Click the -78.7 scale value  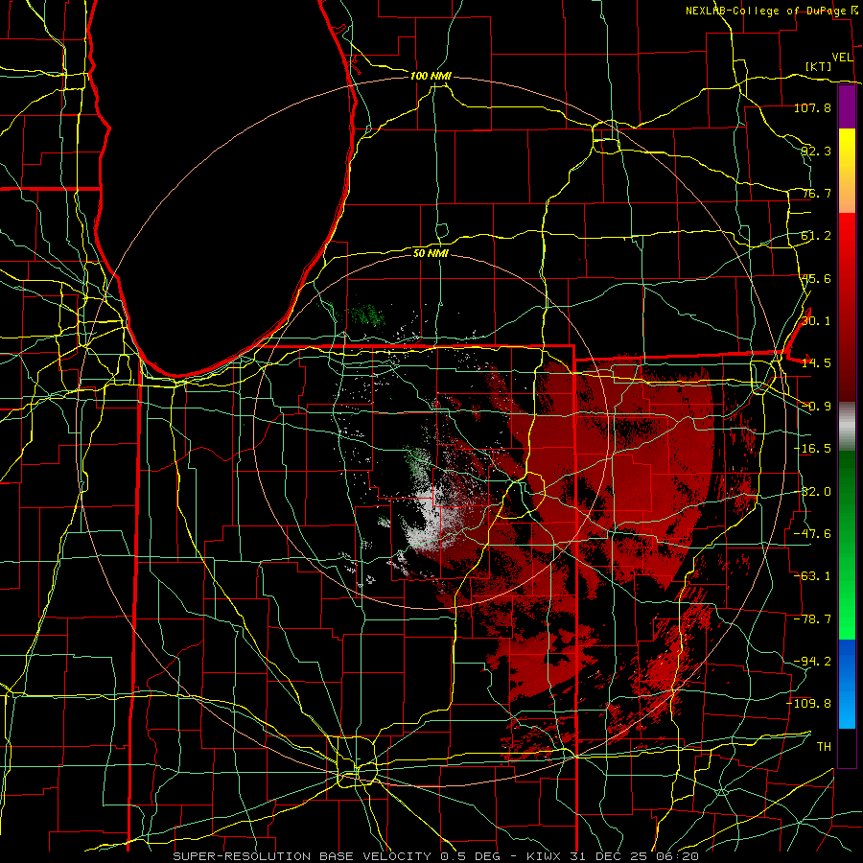click(812, 619)
